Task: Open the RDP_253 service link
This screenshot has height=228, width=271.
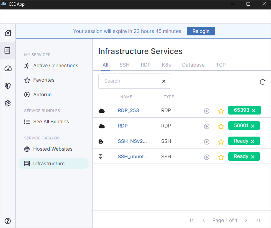Action: (128, 110)
